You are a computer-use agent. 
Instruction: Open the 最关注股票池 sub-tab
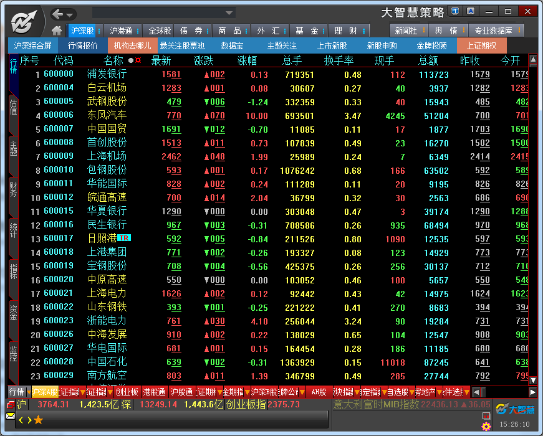tap(182, 45)
